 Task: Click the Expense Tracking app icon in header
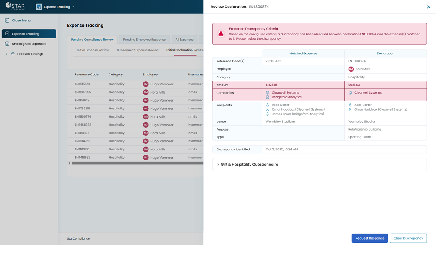click(x=39, y=7)
